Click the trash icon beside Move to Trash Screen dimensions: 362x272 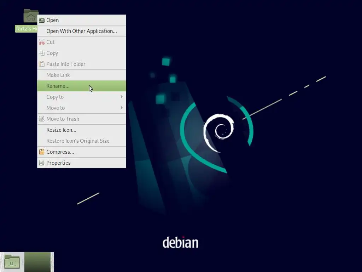42,119
